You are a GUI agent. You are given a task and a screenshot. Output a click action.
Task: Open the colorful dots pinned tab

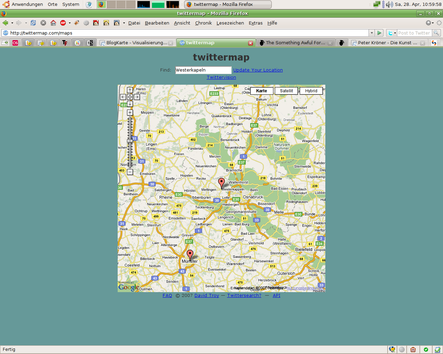(x=78, y=43)
